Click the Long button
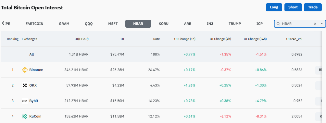Image resolution: width=326 pixels, height=123 pixels. point(274,7)
